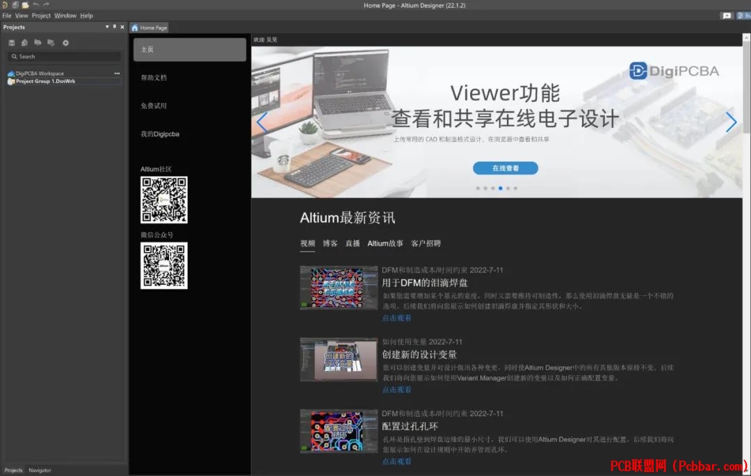Open 免费试用 in the sidebar
Viewport: 751px width, 476px height.
pyautogui.click(x=154, y=106)
